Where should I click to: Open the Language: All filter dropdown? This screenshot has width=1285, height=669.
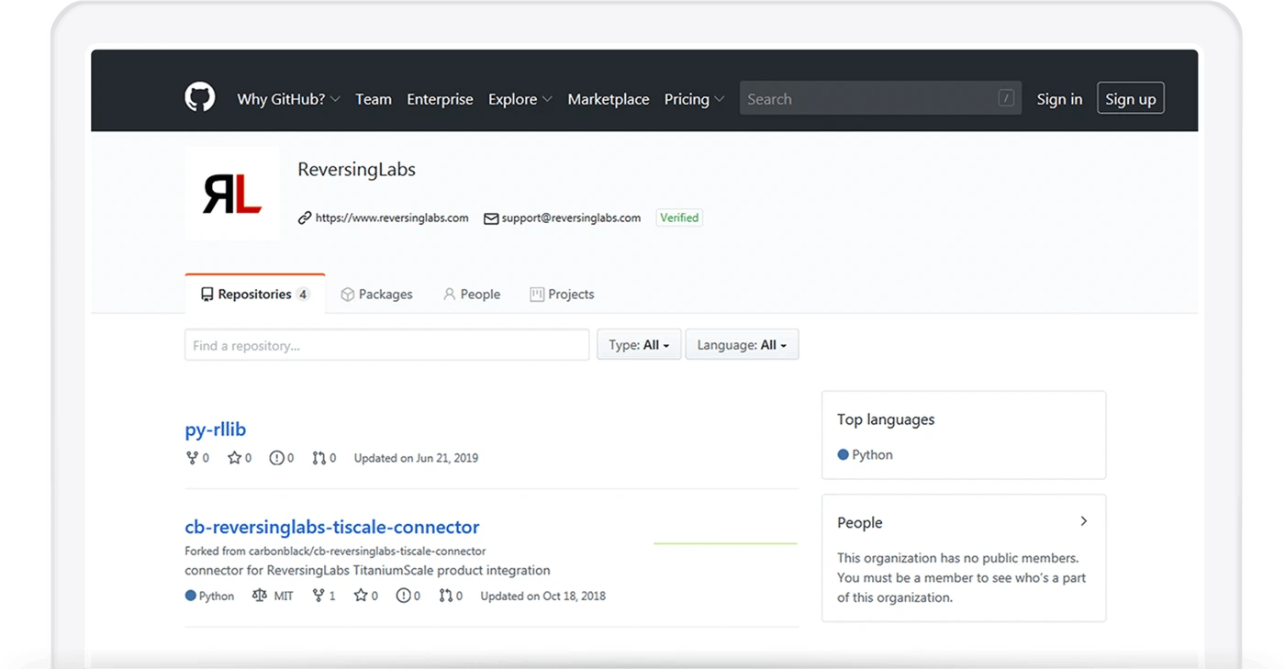click(x=742, y=344)
